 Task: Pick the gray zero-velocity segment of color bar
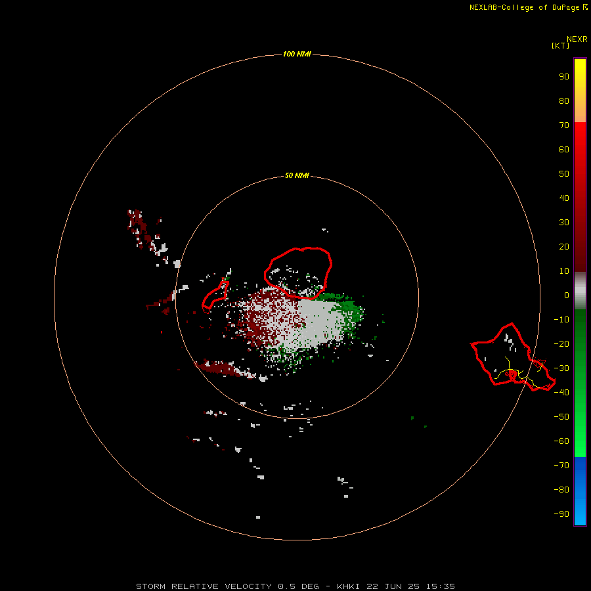coord(580,291)
